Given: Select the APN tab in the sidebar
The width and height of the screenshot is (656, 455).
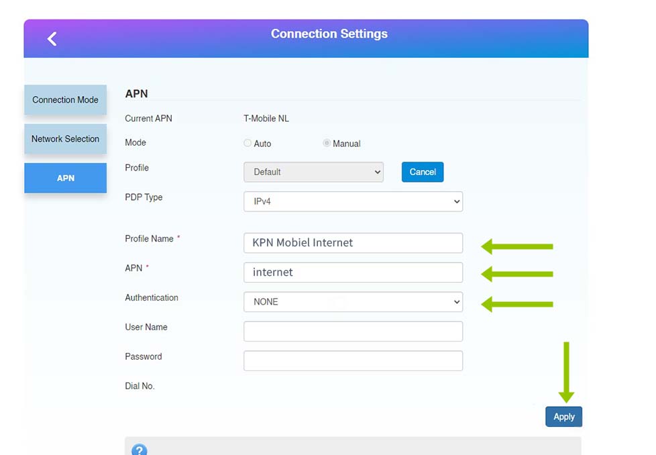Looking at the screenshot, I should pos(65,178).
